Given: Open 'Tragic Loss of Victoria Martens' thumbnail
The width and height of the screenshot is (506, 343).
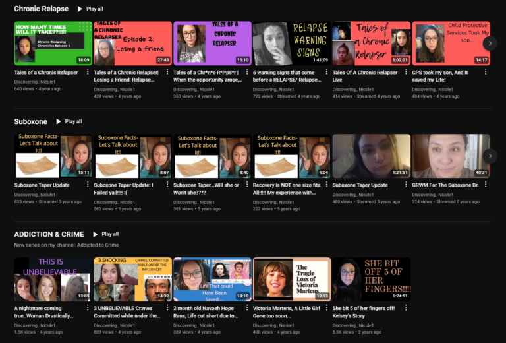Looking at the screenshot, I should [292, 279].
